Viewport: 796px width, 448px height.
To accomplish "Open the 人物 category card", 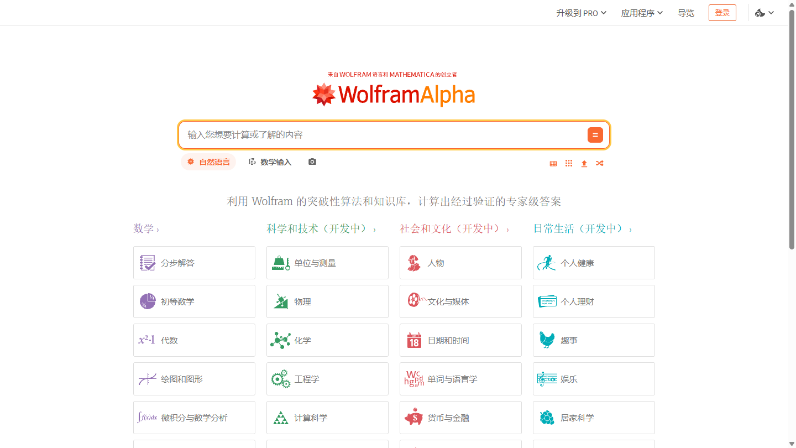I will (460, 263).
